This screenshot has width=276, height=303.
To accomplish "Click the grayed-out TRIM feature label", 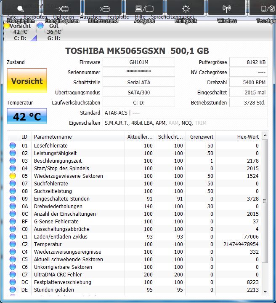I will pos(200,123).
